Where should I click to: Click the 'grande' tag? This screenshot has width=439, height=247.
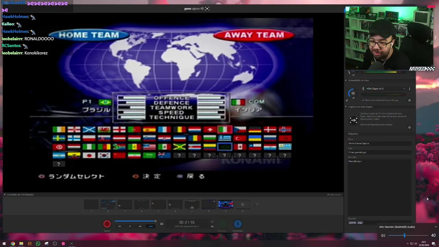tap(352, 223)
